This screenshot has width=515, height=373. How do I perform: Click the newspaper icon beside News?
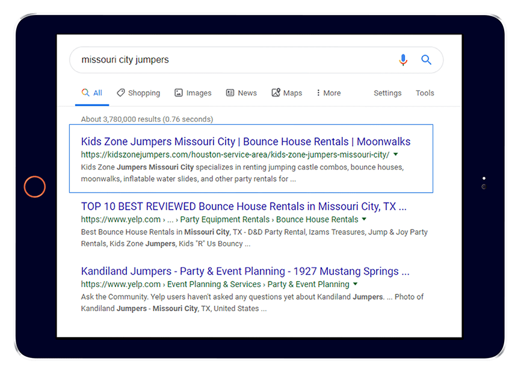click(x=230, y=93)
